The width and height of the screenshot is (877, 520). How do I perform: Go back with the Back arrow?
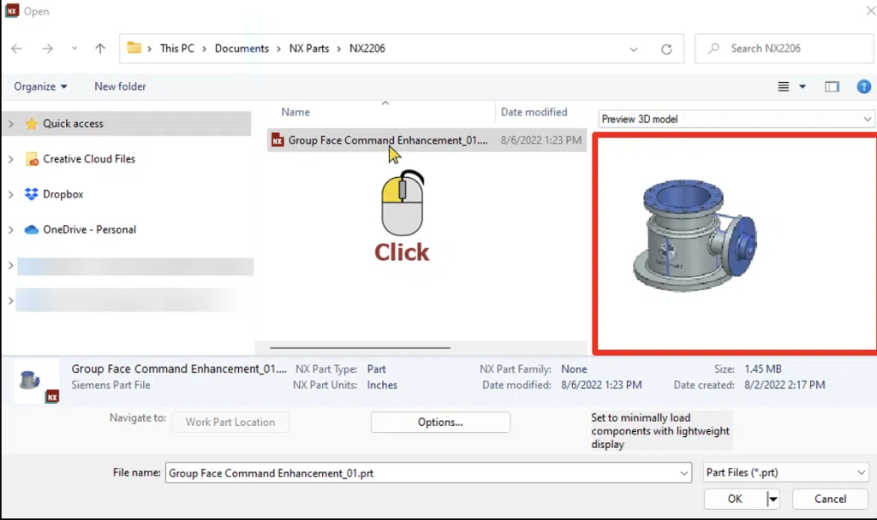[x=16, y=49]
